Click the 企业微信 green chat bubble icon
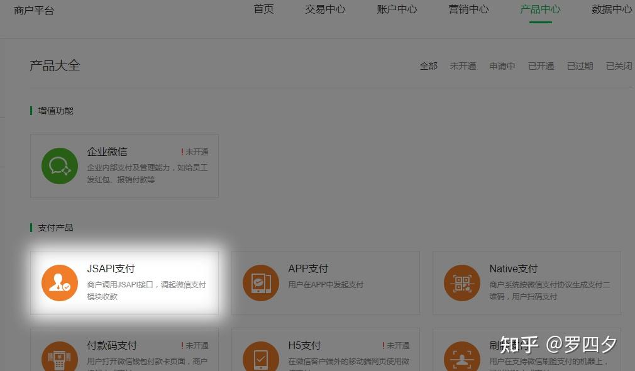 point(60,165)
